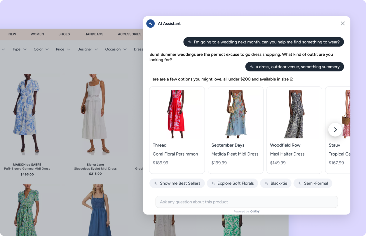Click sparkle icon on Explore Soft Florals chip

pos(213,183)
